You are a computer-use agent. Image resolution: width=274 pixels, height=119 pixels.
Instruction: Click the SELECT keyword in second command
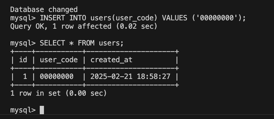click(x=52, y=43)
